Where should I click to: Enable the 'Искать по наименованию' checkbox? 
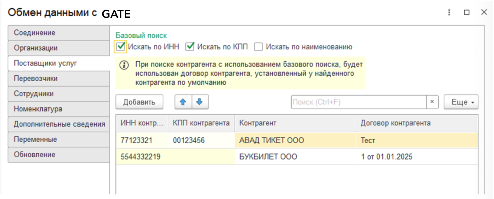[x=258, y=47]
